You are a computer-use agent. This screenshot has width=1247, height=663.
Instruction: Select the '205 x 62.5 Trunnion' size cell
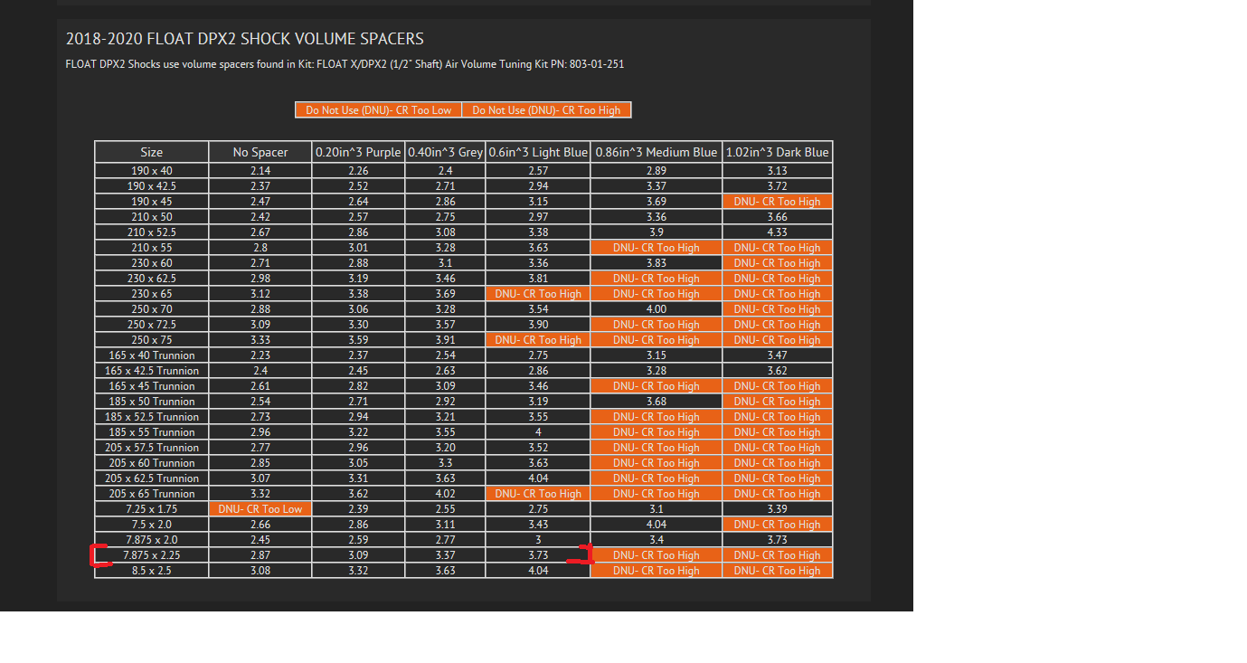151,478
